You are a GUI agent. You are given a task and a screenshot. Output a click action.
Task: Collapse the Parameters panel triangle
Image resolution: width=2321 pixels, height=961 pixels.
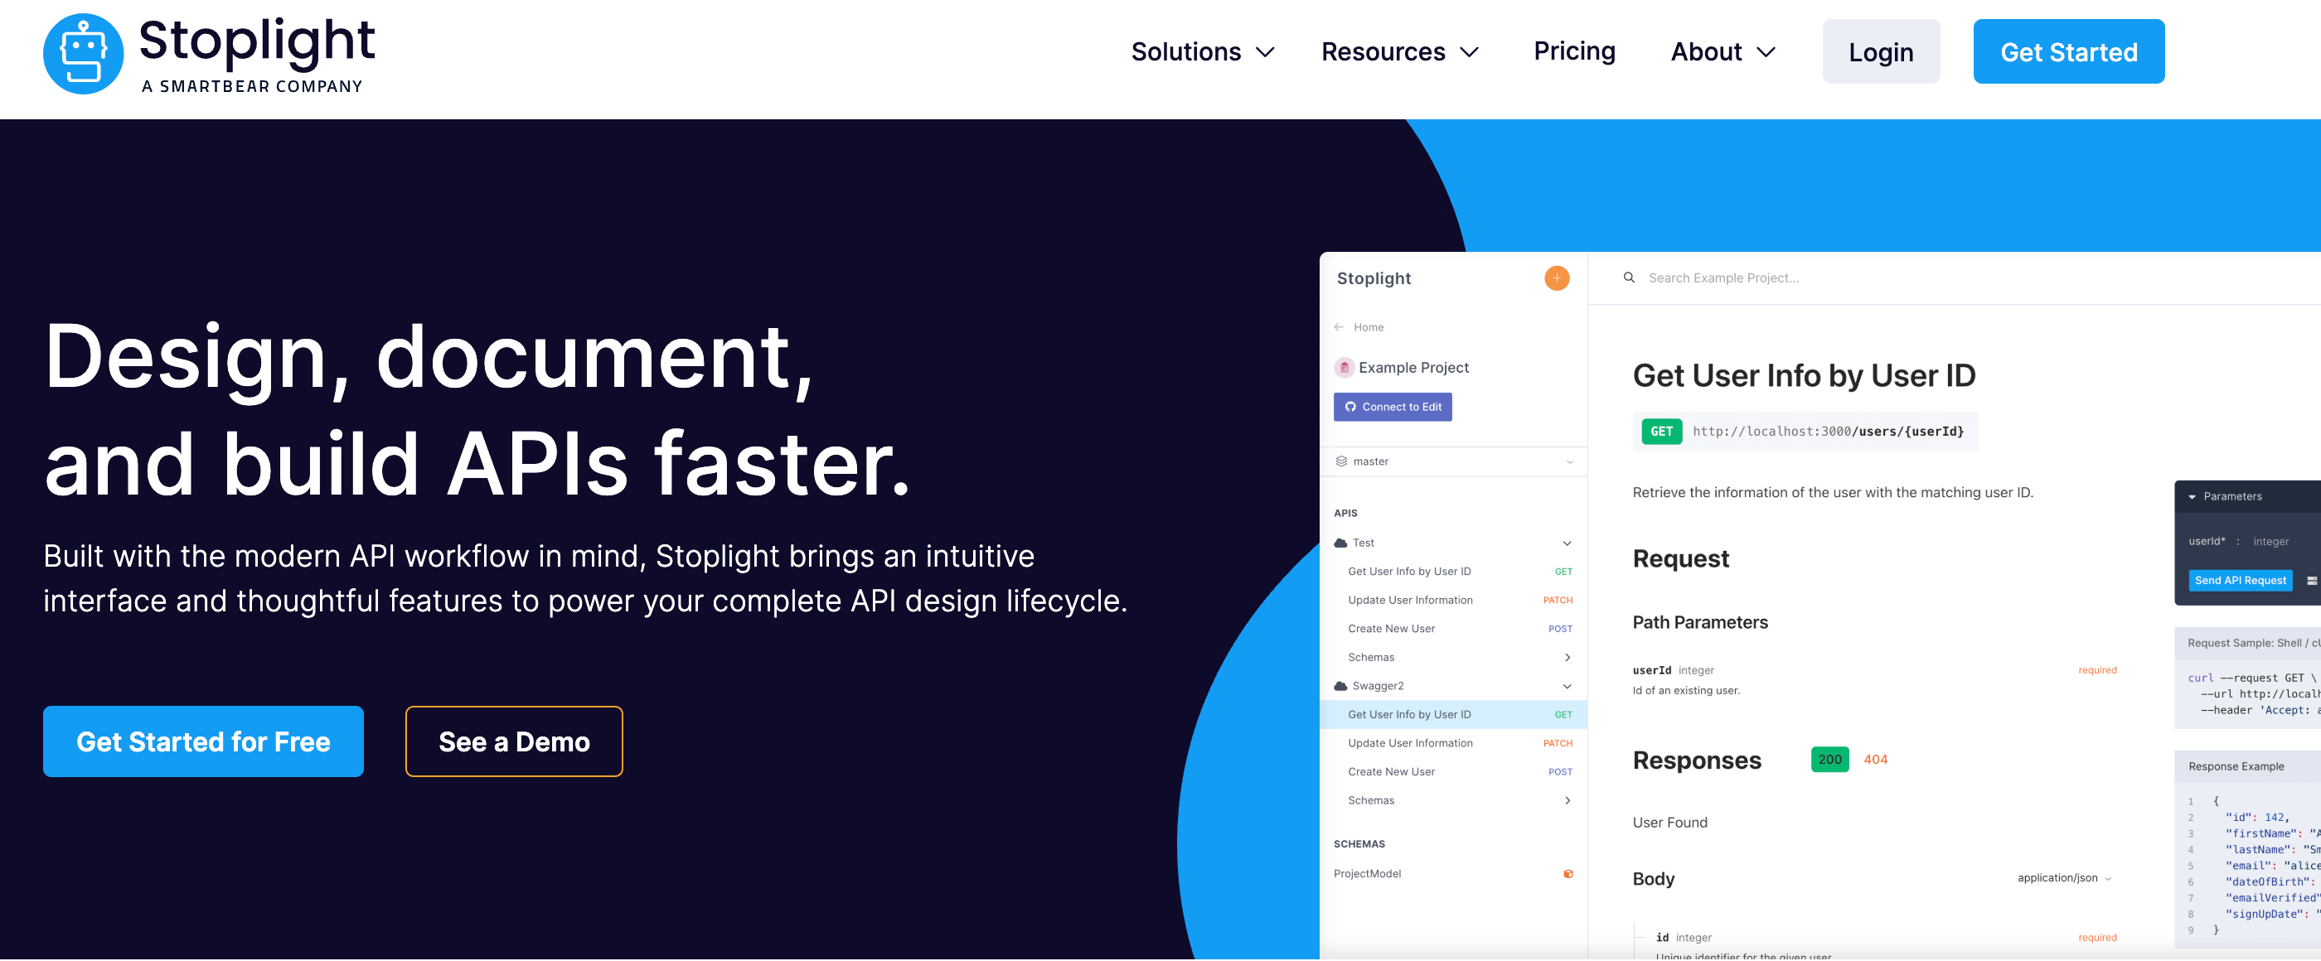[2191, 497]
